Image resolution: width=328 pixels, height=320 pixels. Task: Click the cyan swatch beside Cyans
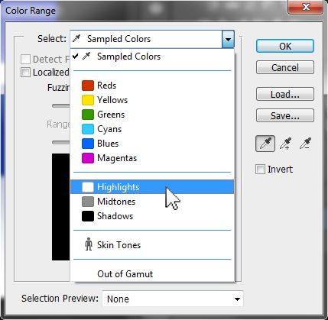coord(88,129)
